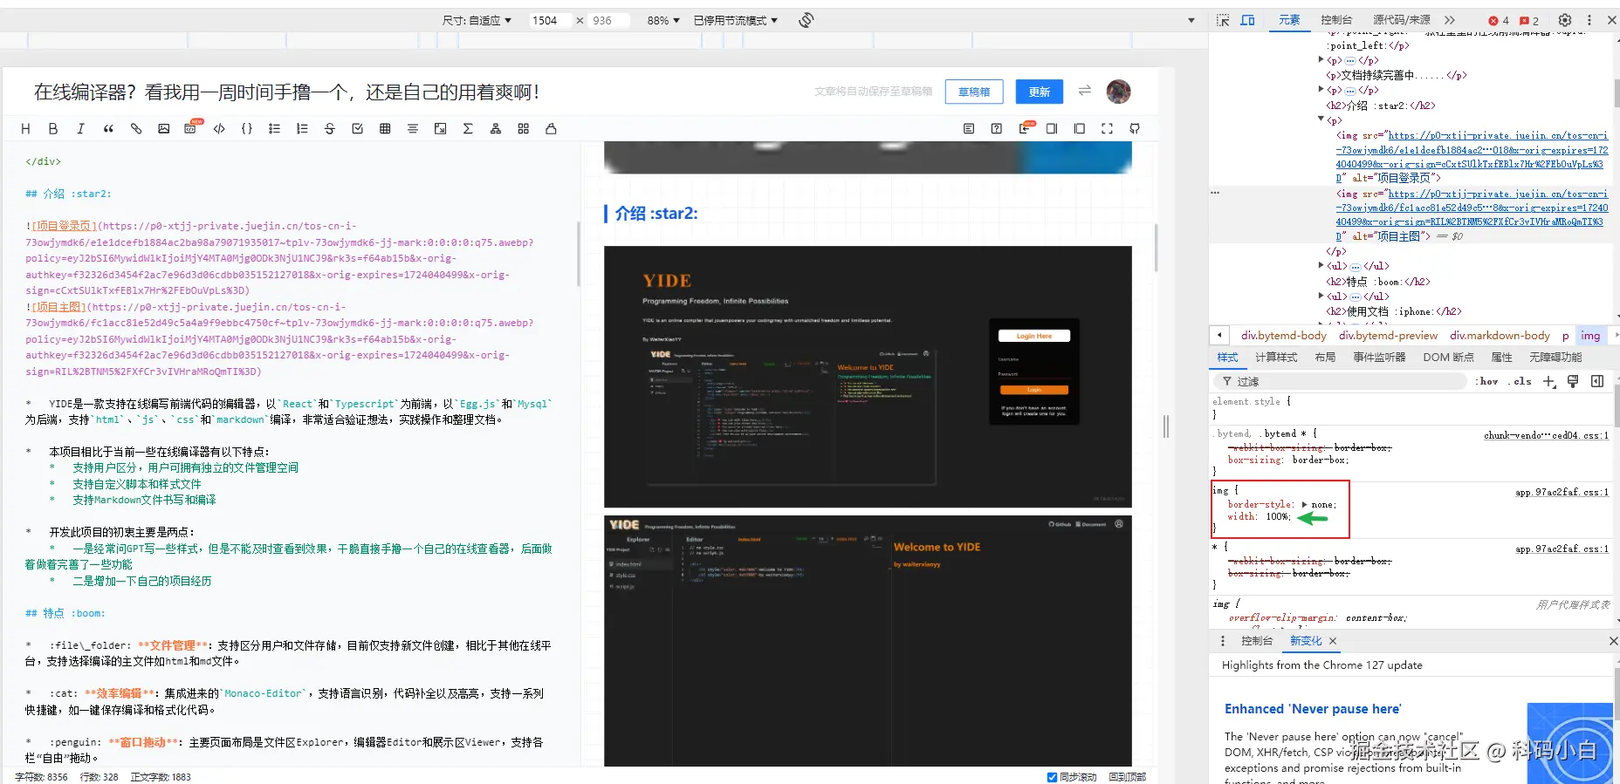Open the 88% zoom dropdown
Screen dimensions: 1620x784
point(662,20)
